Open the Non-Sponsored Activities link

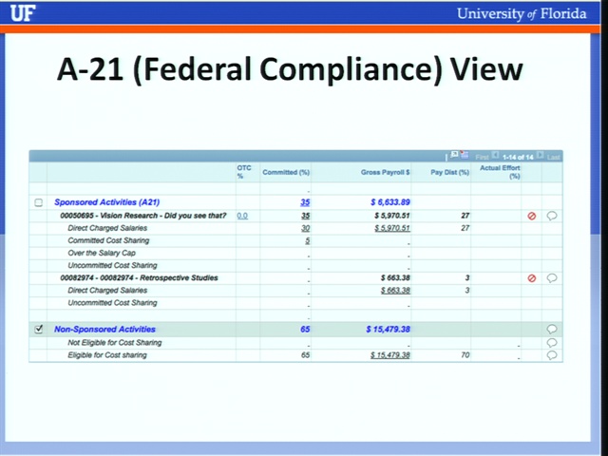click(104, 330)
